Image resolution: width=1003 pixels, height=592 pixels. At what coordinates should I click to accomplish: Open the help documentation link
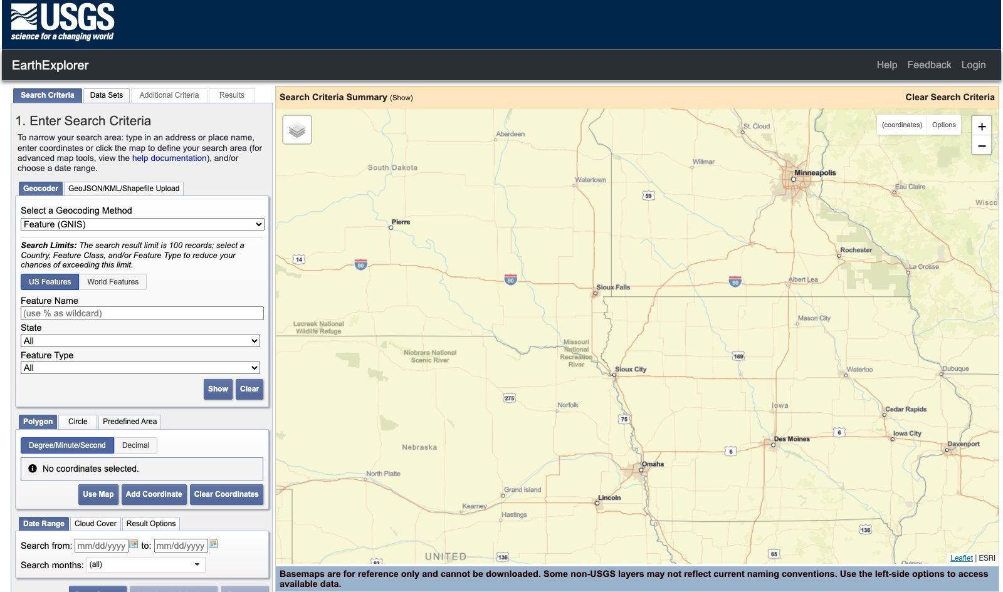point(169,158)
